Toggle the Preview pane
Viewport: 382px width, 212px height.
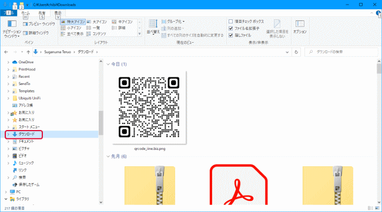(39, 24)
